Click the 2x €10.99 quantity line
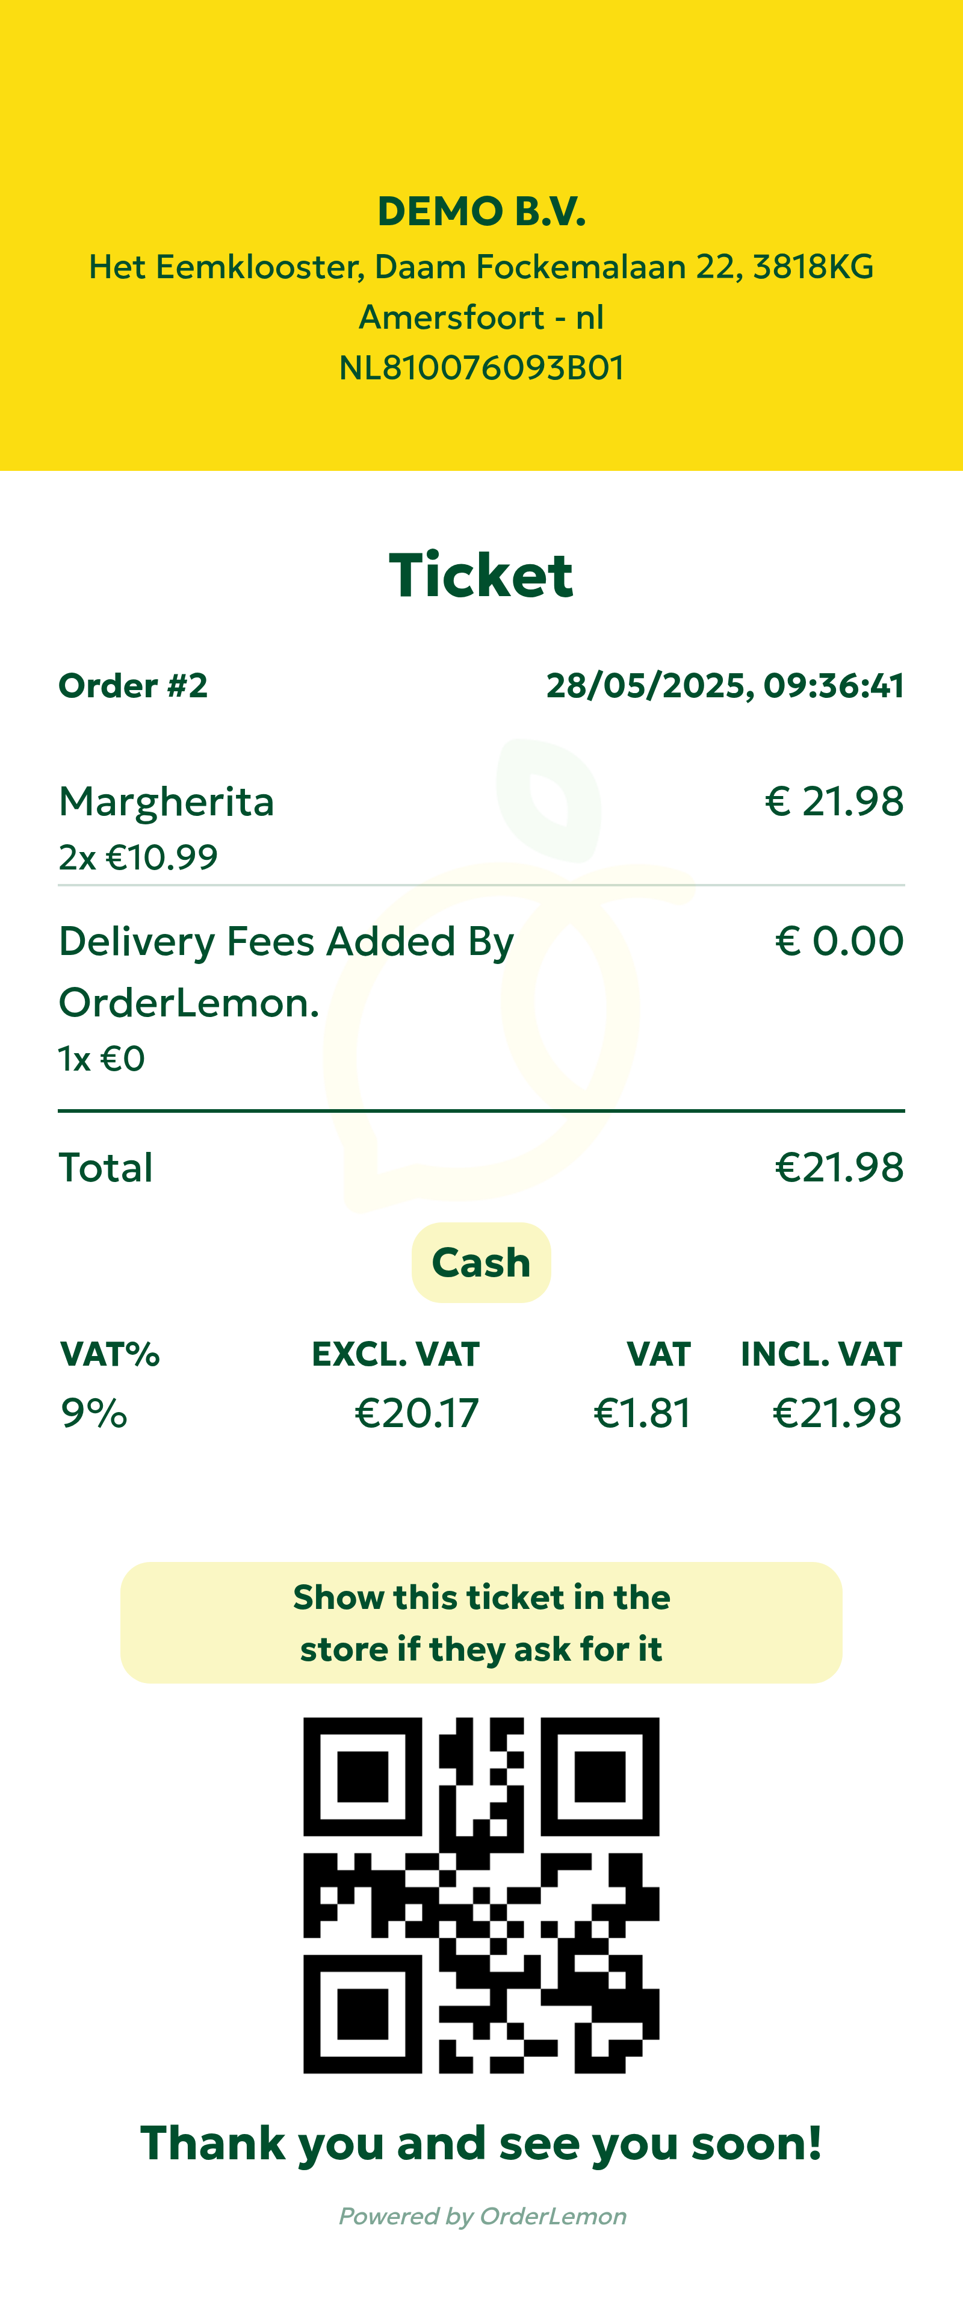Image resolution: width=963 pixels, height=2299 pixels. click(138, 857)
